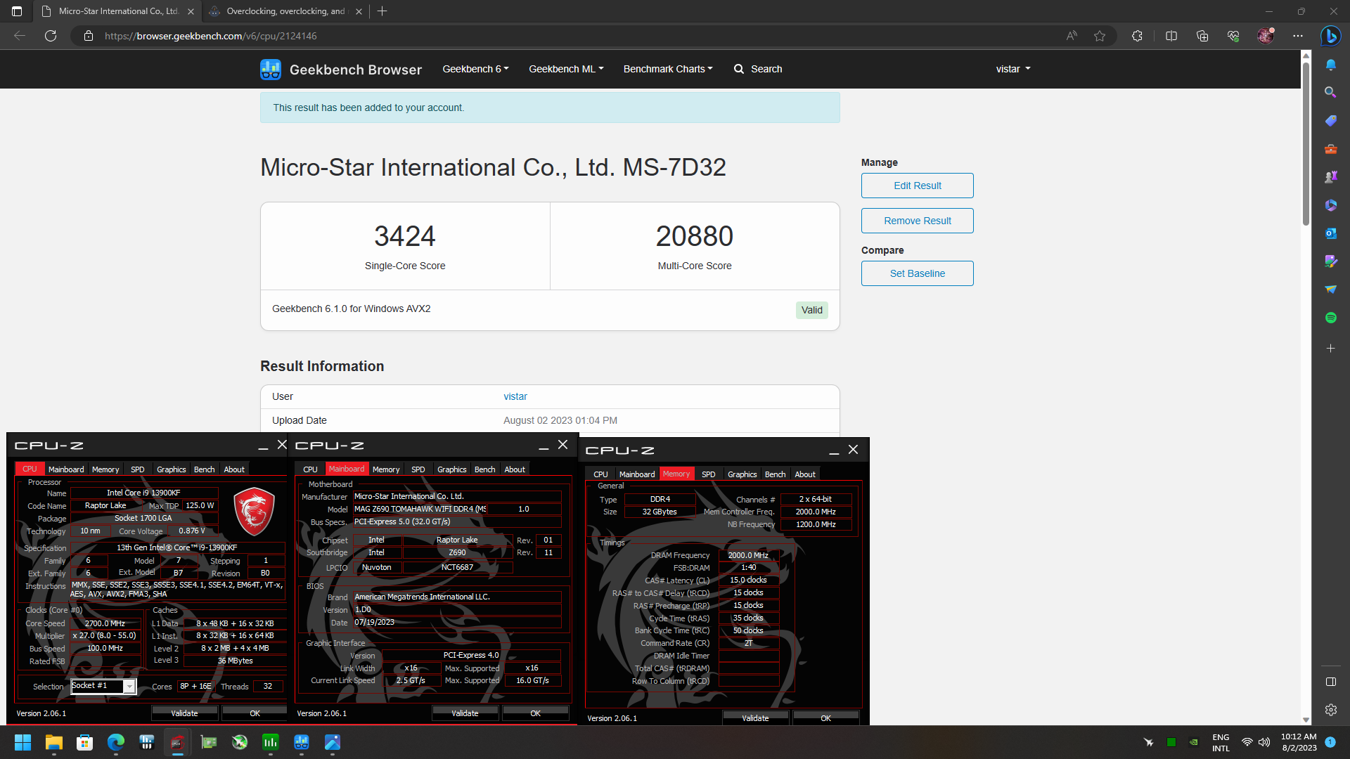Image resolution: width=1350 pixels, height=759 pixels.
Task: Open Graphics tab in third CPU-Z window
Action: coord(742,474)
